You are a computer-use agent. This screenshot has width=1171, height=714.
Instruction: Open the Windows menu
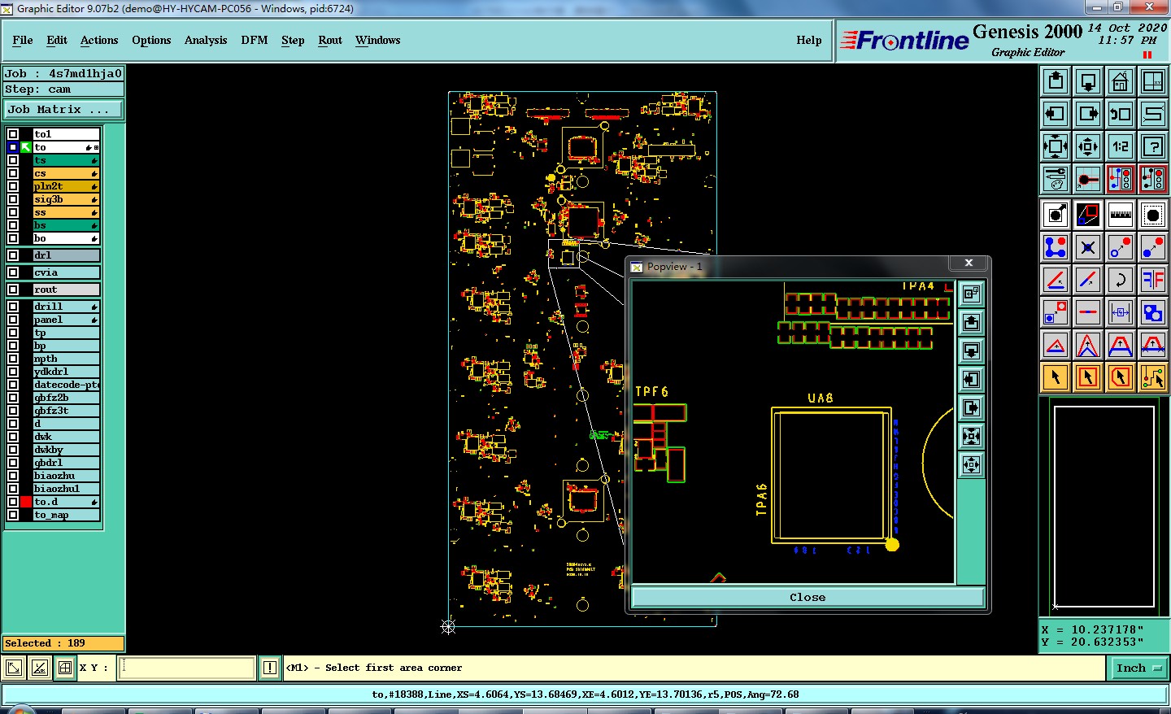(377, 41)
